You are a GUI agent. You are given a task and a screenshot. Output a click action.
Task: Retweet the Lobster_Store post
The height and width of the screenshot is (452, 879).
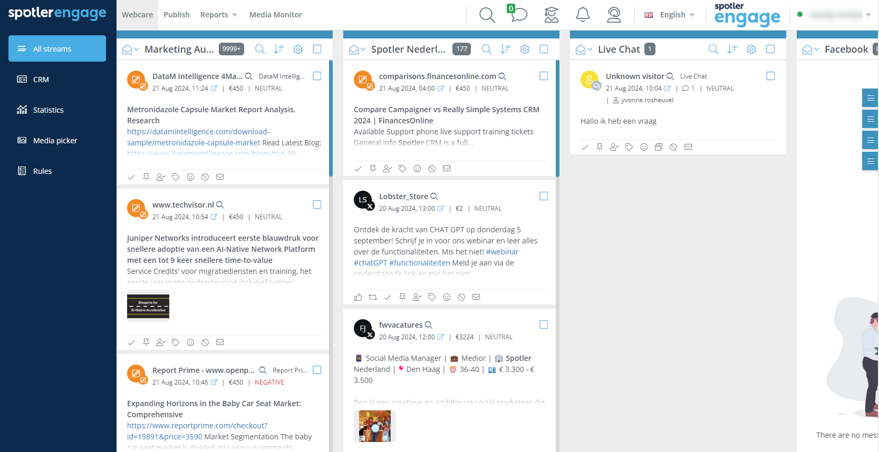[373, 297]
